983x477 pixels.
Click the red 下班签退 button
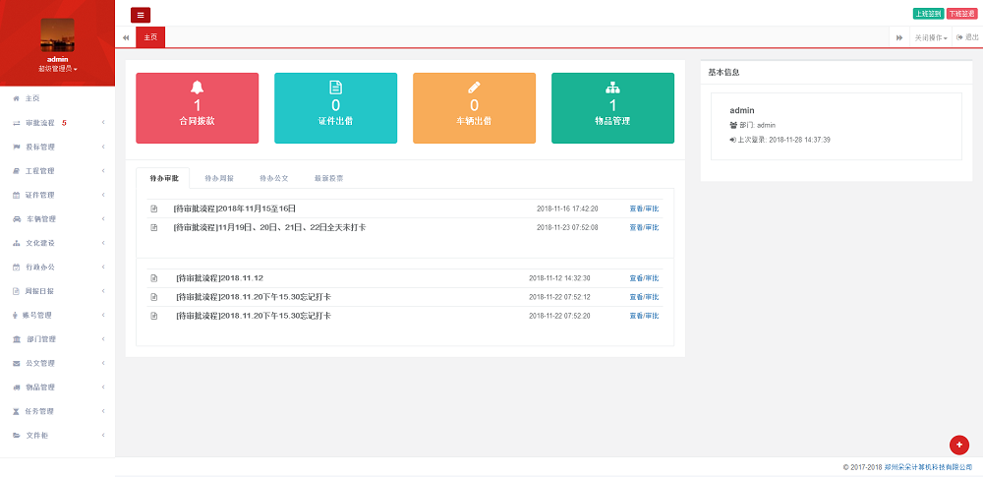[x=961, y=14]
